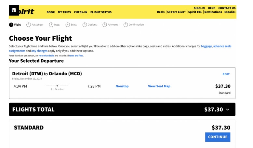
Task: Open the View Seat Map link
Action: (x=159, y=86)
